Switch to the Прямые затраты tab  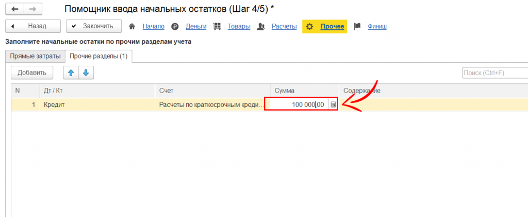tap(35, 56)
